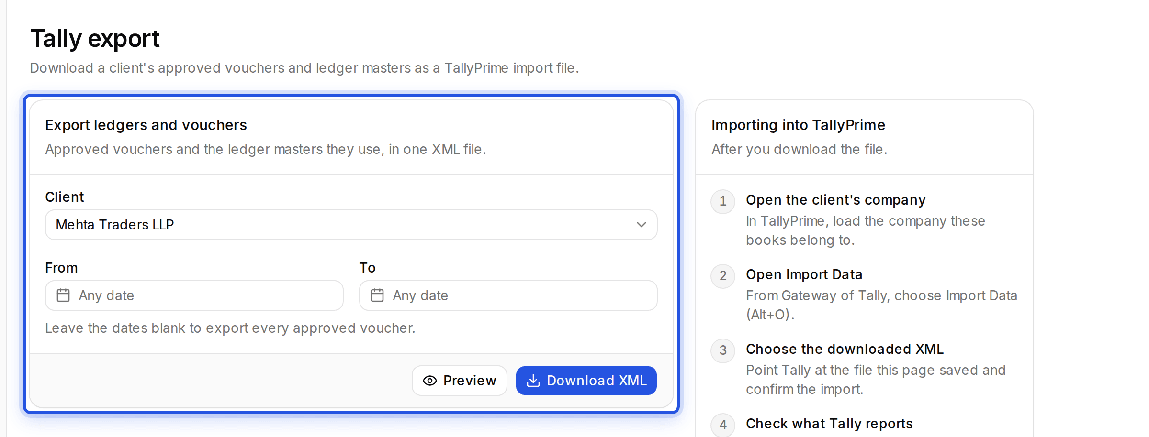Click the Open the client's company step title

[836, 200]
